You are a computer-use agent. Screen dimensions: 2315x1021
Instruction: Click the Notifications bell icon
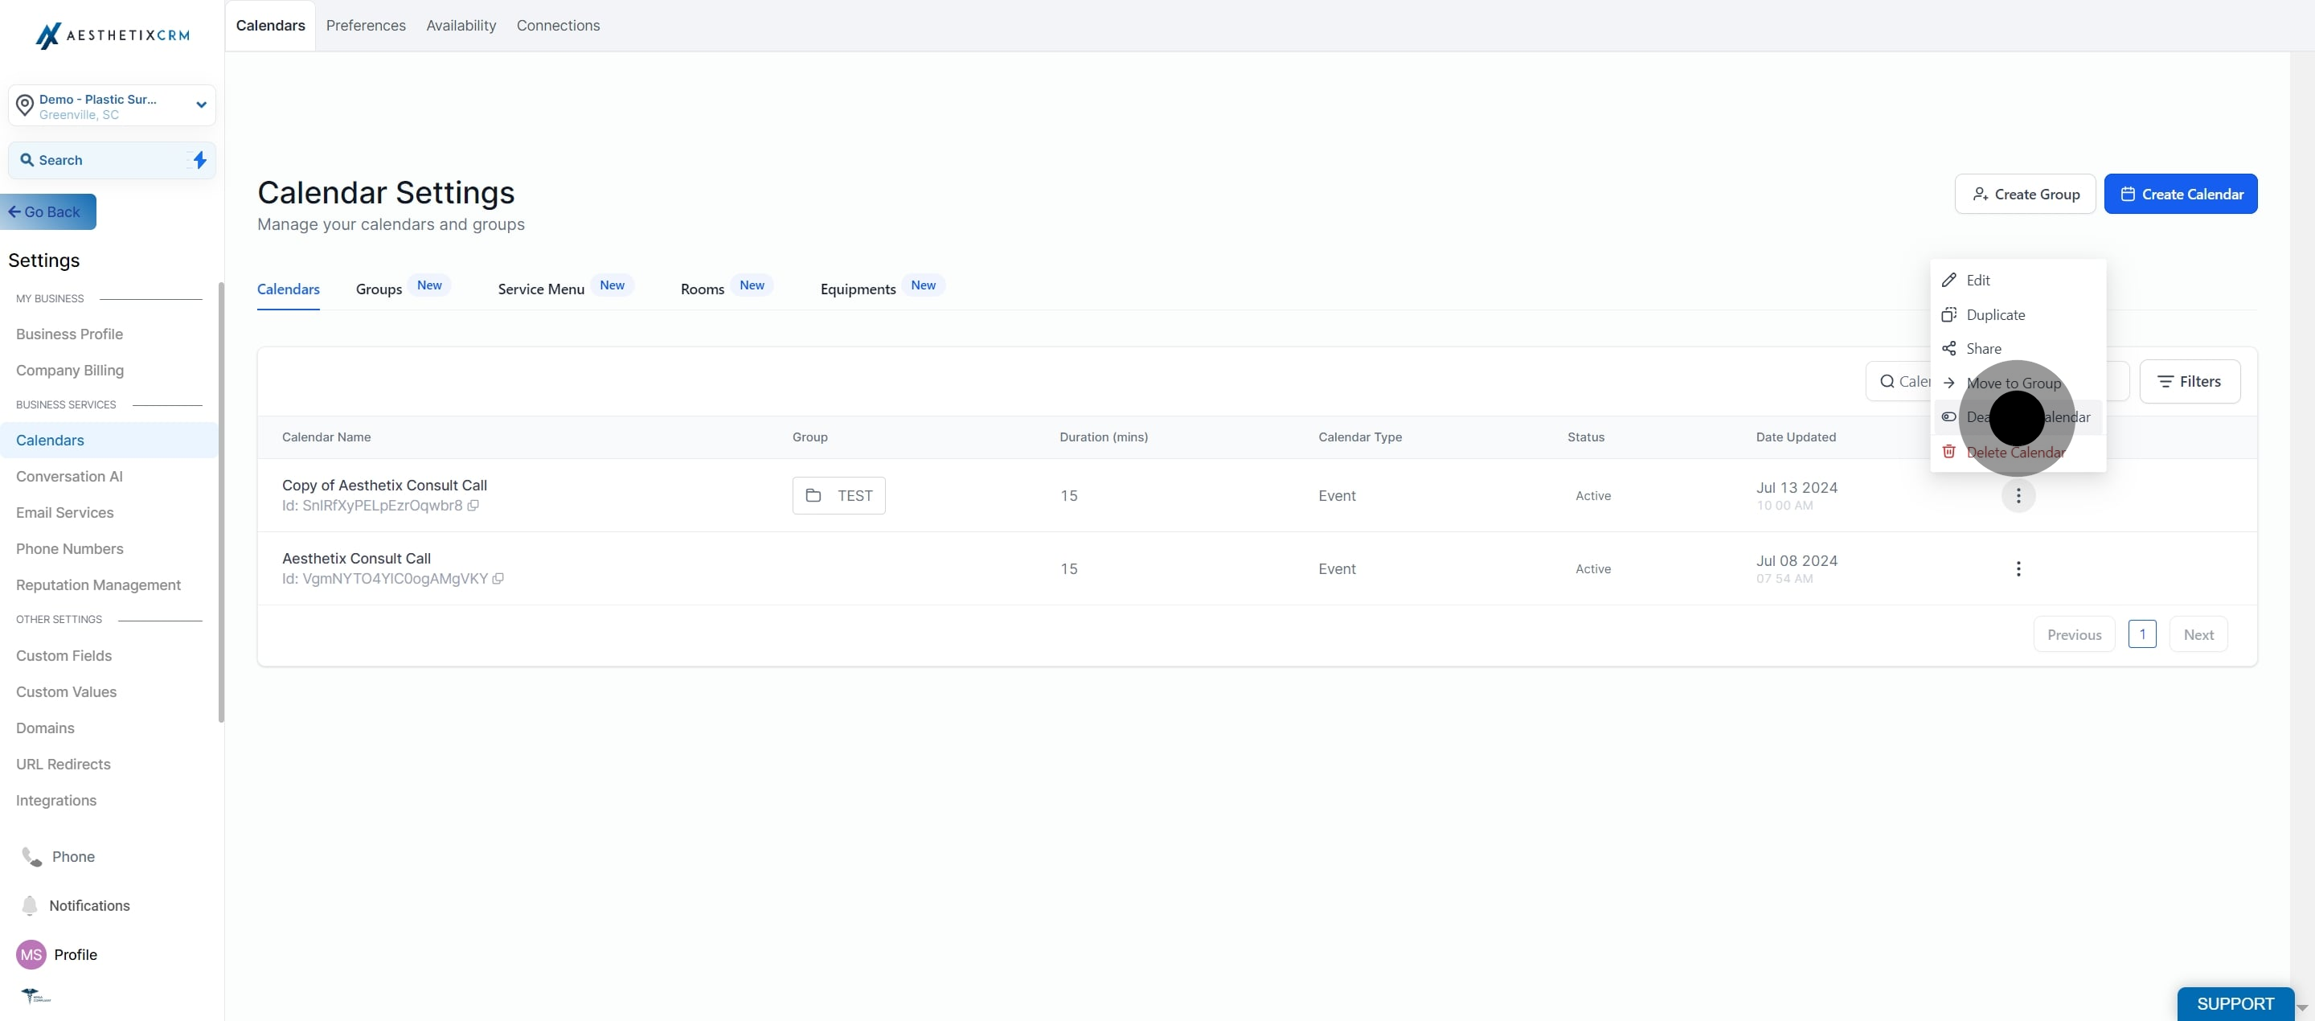click(x=30, y=905)
